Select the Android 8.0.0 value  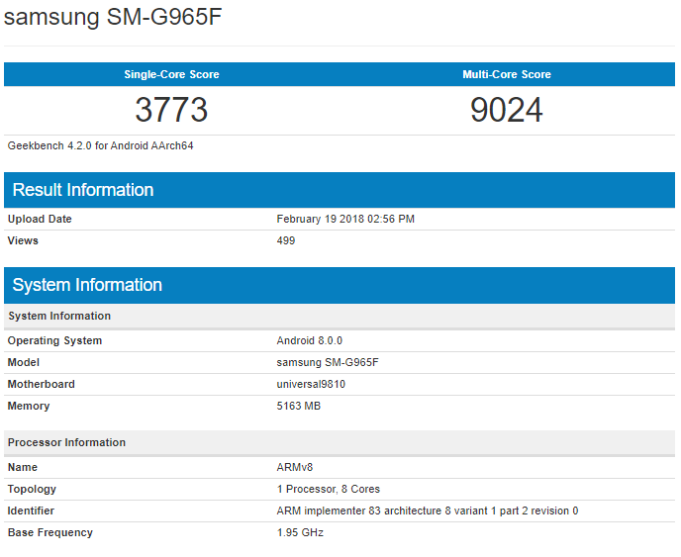309,340
